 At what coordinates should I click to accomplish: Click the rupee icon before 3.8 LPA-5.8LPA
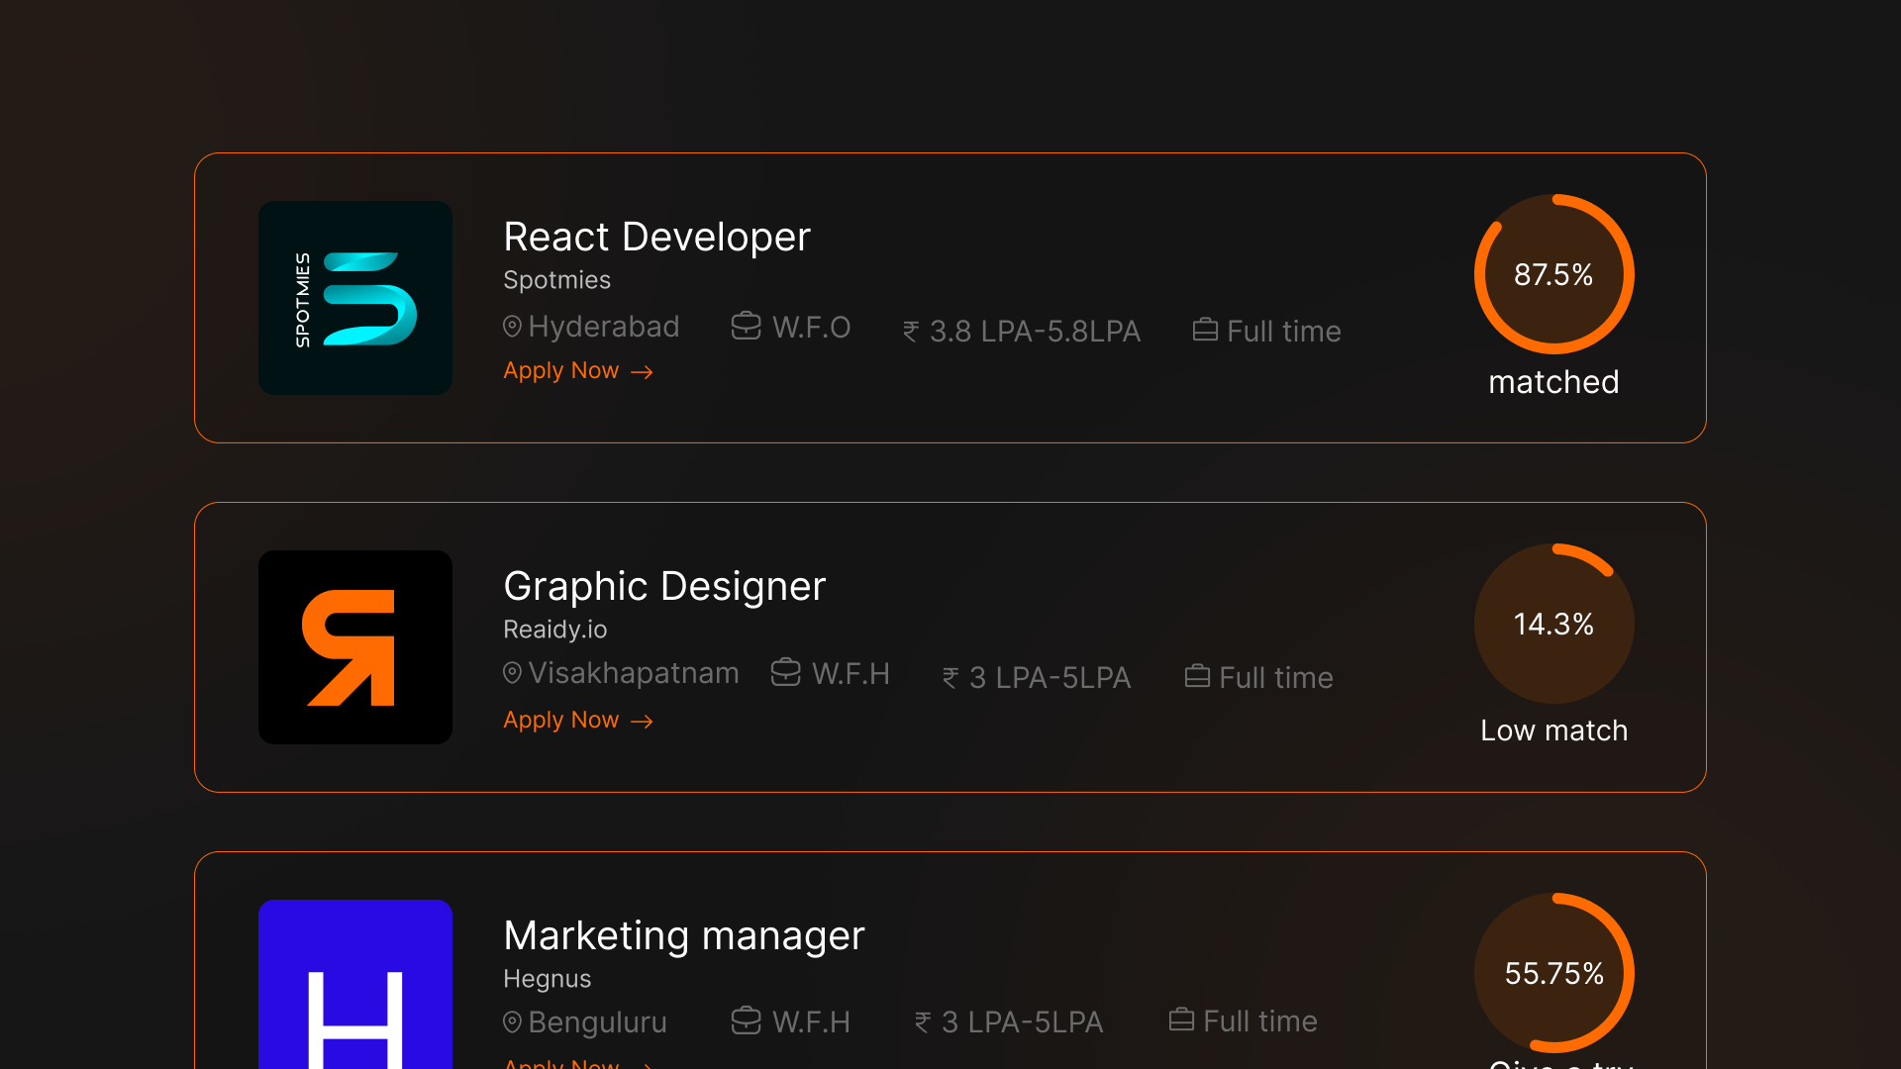pyautogui.click(x=911, y=331)
